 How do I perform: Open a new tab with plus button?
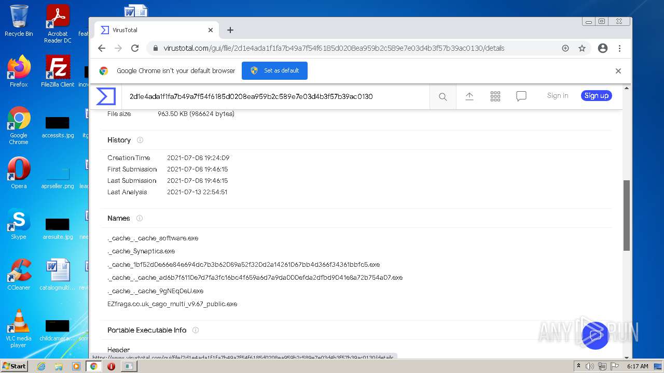[x=230, y=30]
